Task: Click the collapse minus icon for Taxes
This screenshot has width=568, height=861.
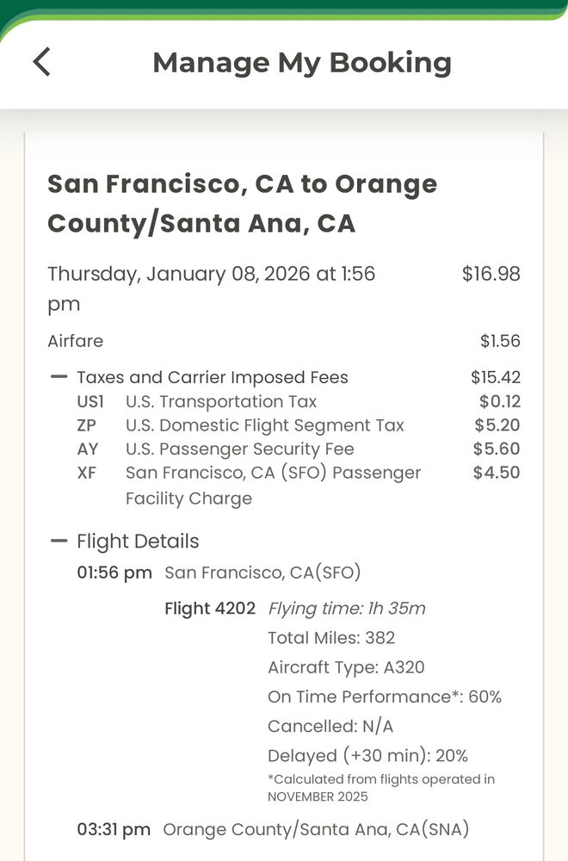Action: click(x=58, y=376)
